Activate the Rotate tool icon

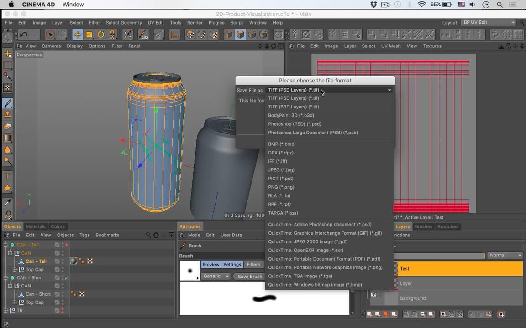tap(100, 35)
